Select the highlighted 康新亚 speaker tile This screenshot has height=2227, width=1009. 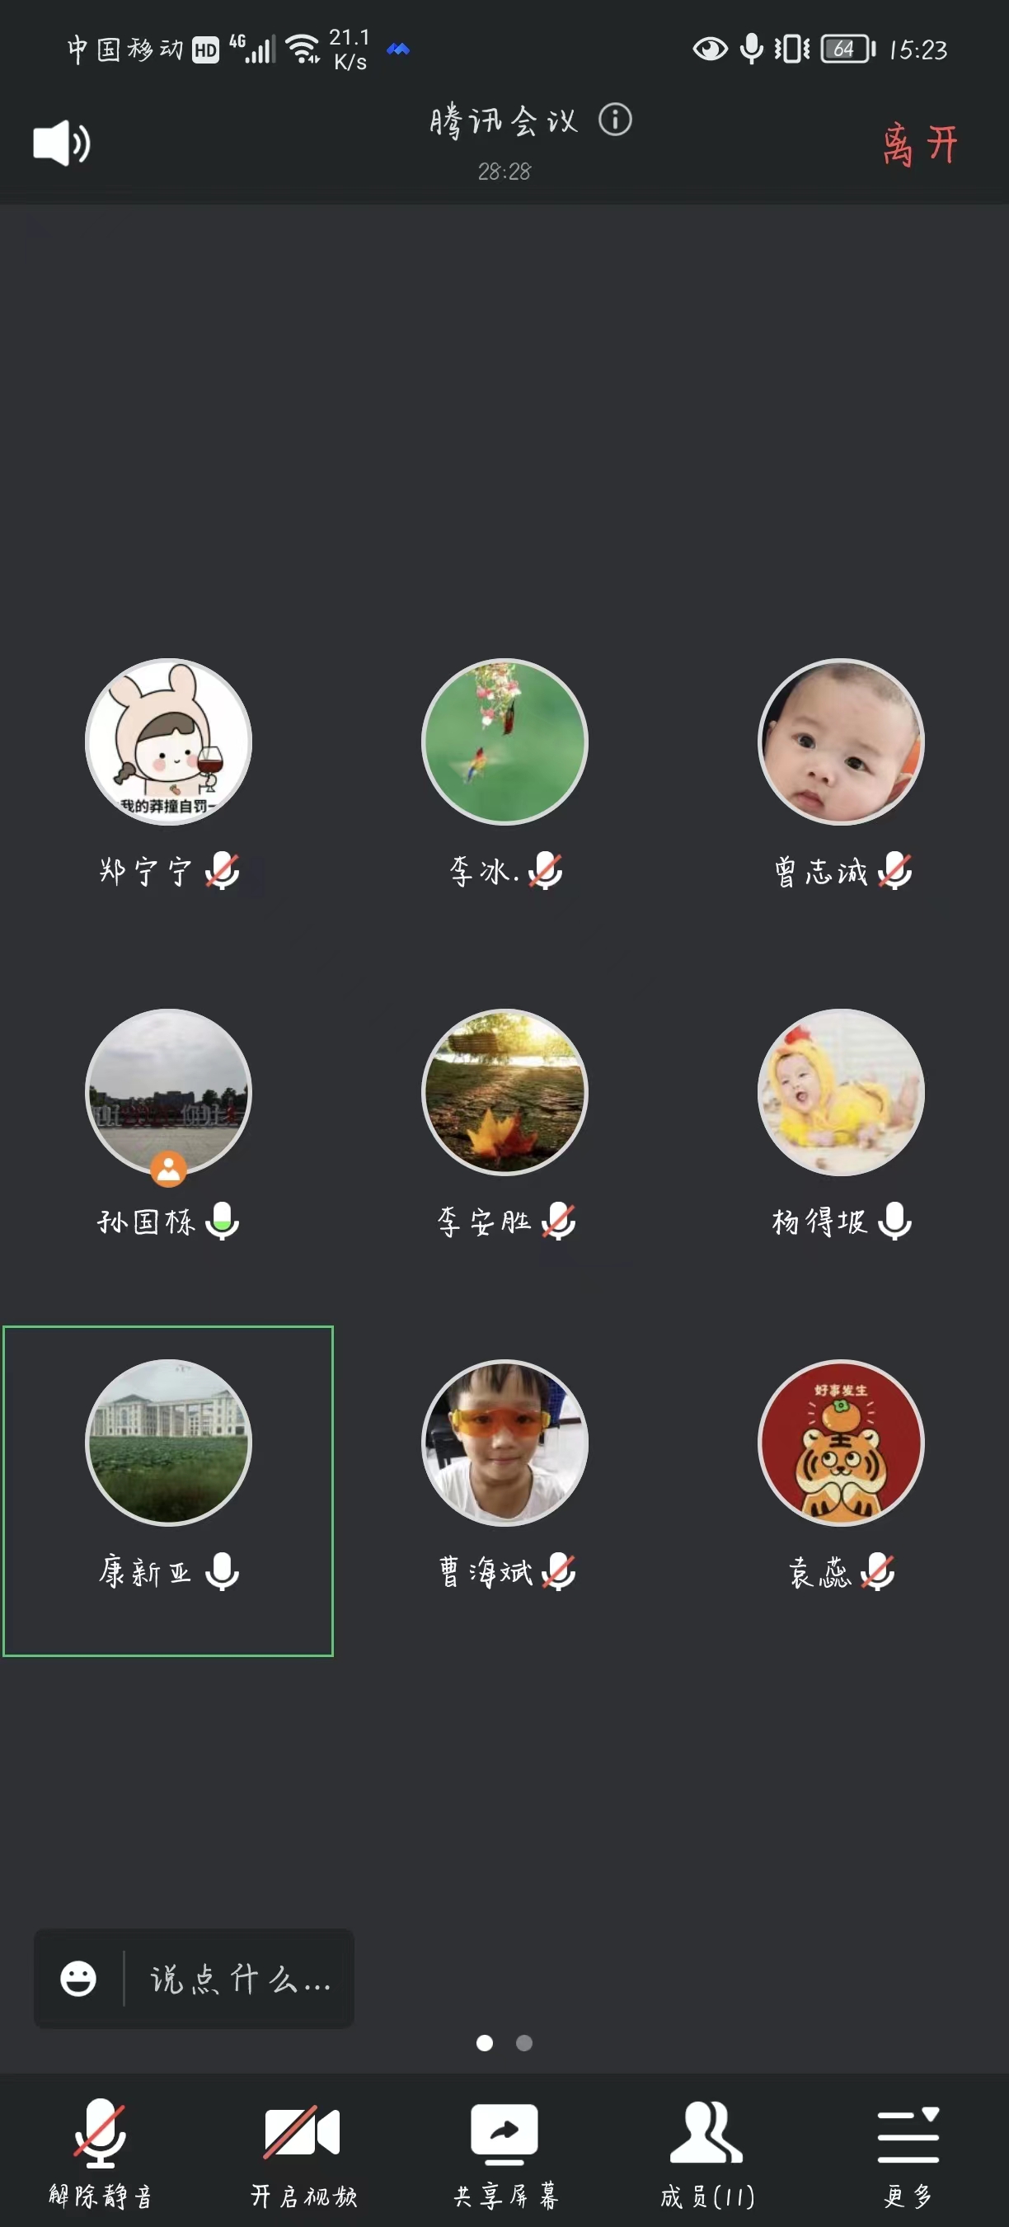168,1490
